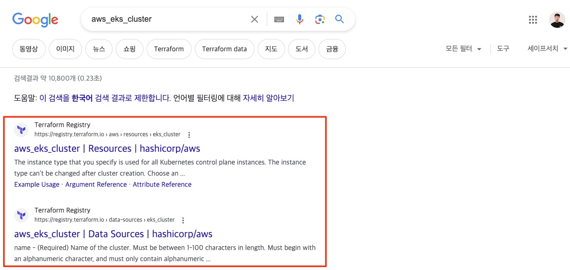Open the on-screen keyboard input tool
The width and height of the screenshot is (570, 270).
[279, 20]
